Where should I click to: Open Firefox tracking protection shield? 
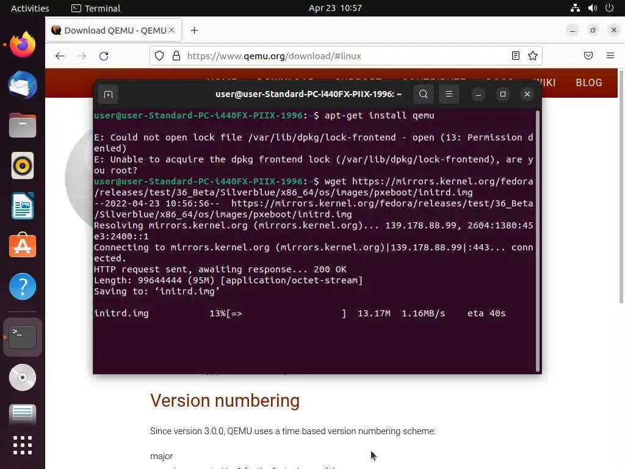coord(159,56)
